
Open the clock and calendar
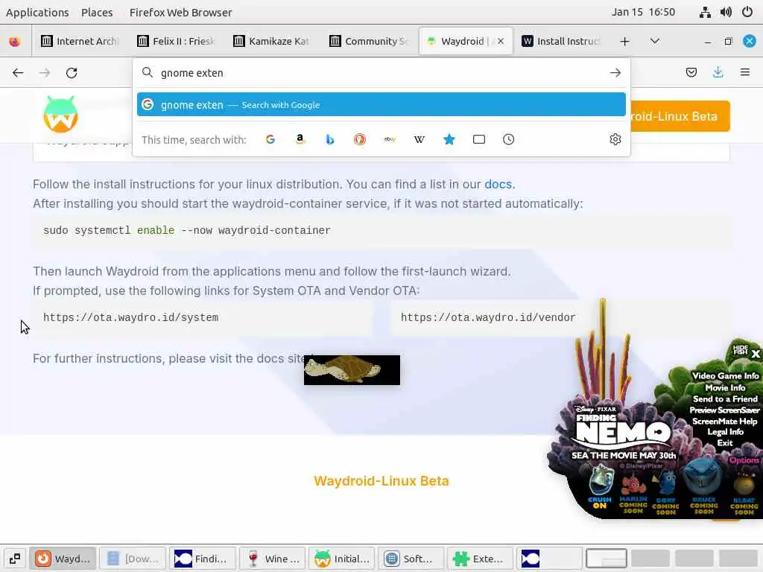tap(643, 12)
